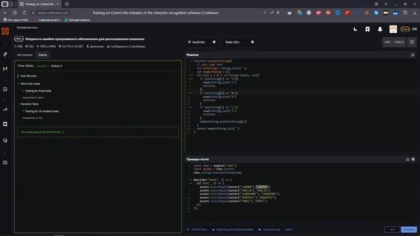Open a new browser tab
420x236 pixels.
coord(67,4)
